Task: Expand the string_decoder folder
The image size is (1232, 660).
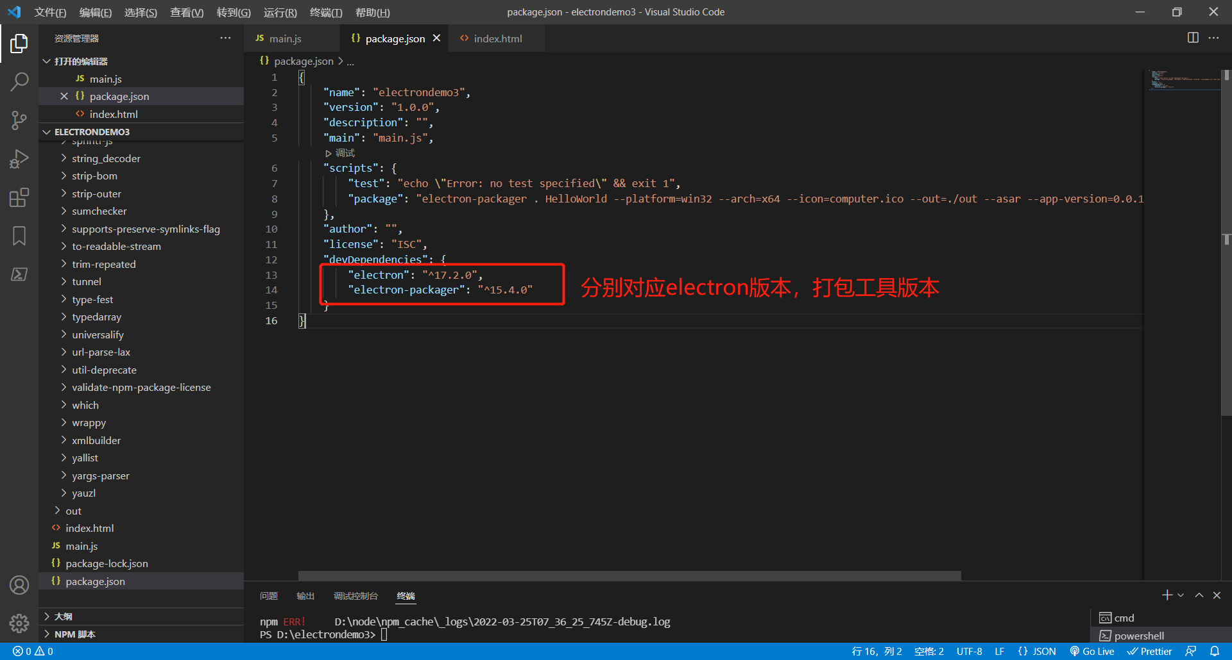Action: [141, 158]
